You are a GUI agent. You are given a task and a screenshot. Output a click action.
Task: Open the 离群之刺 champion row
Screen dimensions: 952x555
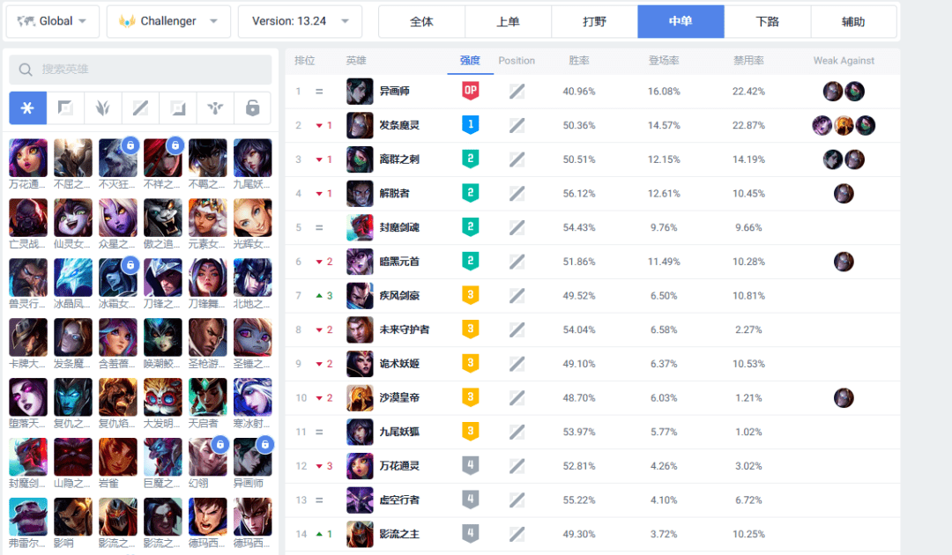coord(592,159)
